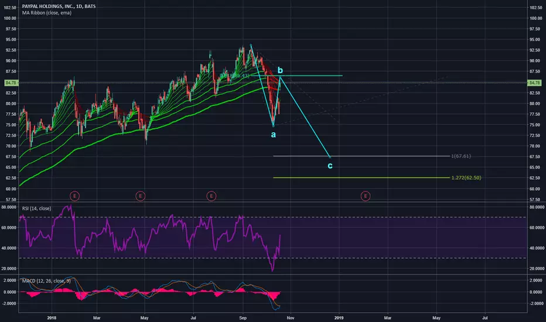This screenshot has height=322, width=546.
Task: Click 57.50 on the right price axis
Action: pos(536,200)
